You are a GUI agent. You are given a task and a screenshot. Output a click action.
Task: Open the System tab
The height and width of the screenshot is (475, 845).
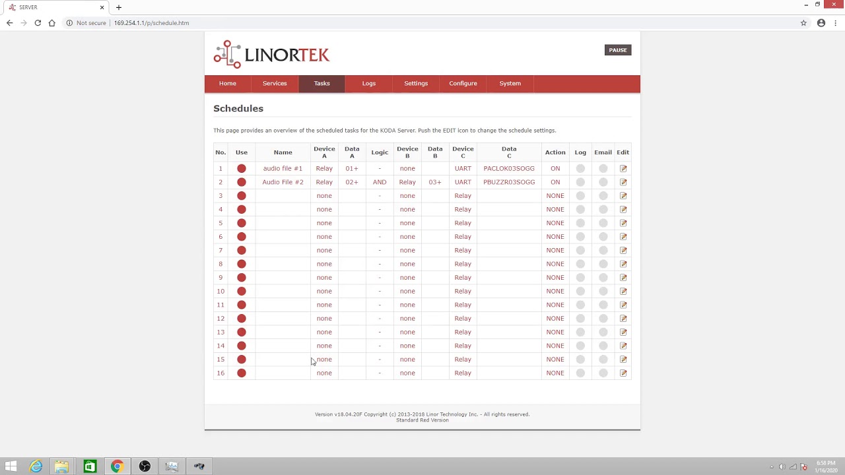point(510,84)
